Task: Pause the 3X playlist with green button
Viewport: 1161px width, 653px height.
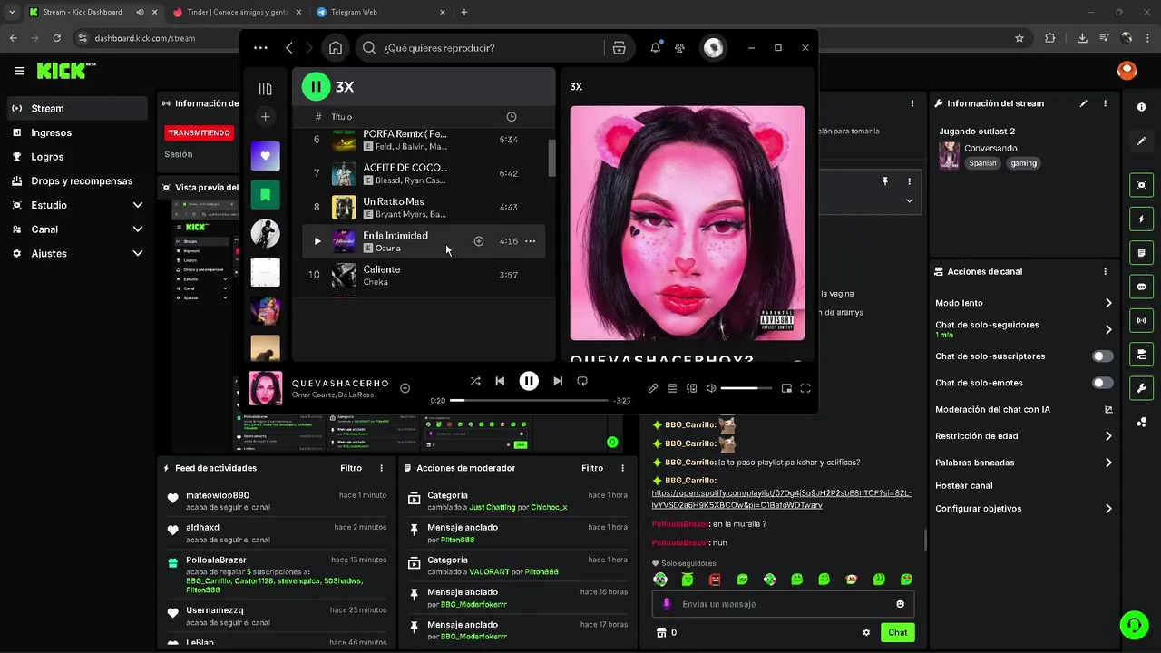Action: pos(316,86)
